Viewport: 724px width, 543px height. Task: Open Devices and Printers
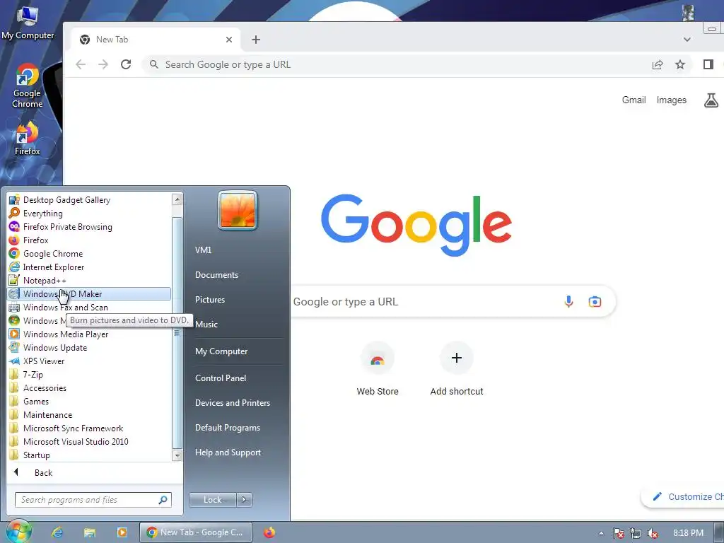click(232, 403)
